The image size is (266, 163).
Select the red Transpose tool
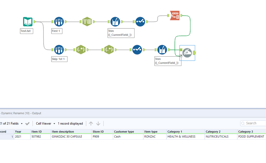tap(175, 16)
